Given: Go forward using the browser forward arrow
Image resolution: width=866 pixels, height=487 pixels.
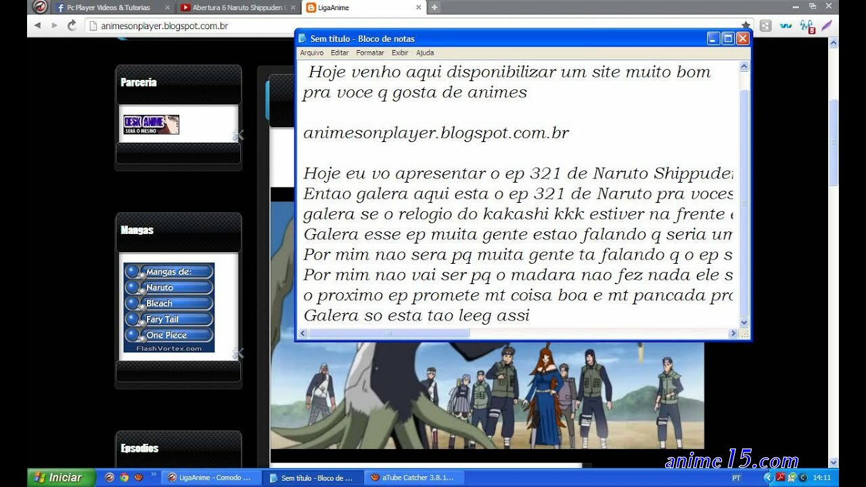Looking at the screenshot, I should coord(54,26).
